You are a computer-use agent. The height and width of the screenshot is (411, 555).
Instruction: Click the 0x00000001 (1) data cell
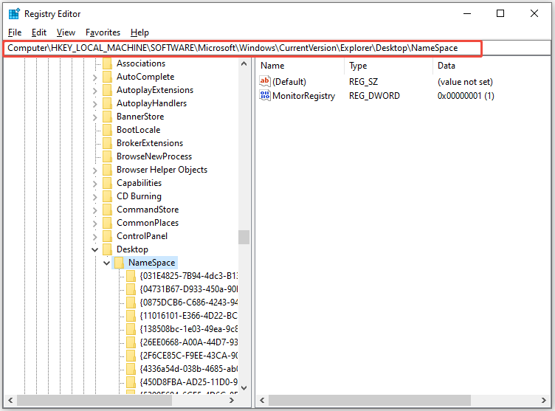[466, 96]
